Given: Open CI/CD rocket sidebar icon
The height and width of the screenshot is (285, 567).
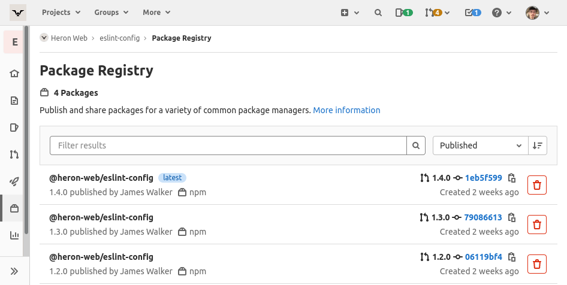Looking at the screenshot, I should [14, 181].
